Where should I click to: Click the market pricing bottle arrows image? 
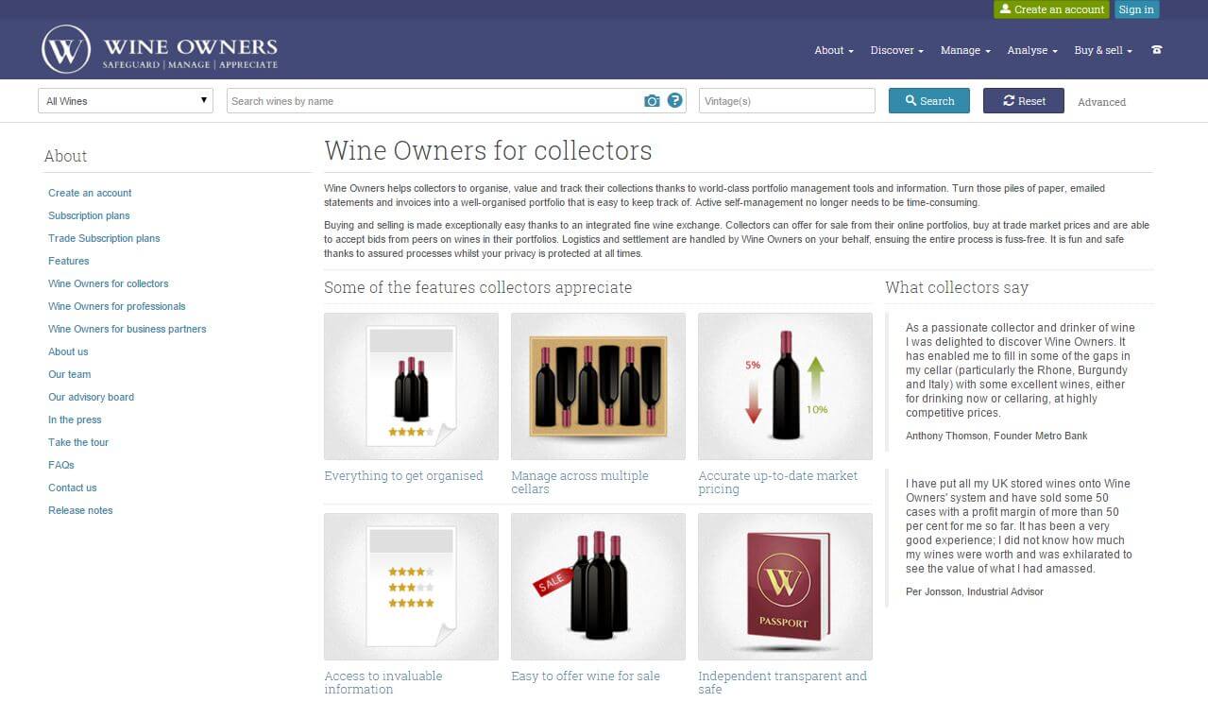(785, 386)
